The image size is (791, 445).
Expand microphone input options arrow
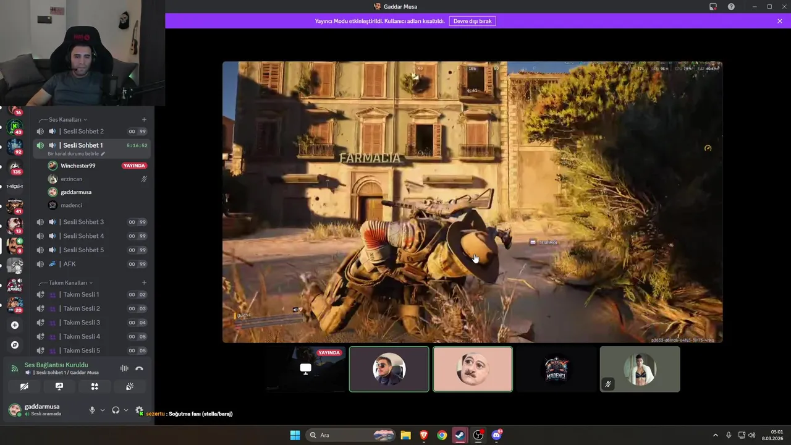pos(103,410)
